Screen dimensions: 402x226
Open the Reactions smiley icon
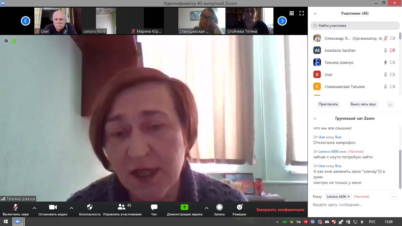click(239, 207)
